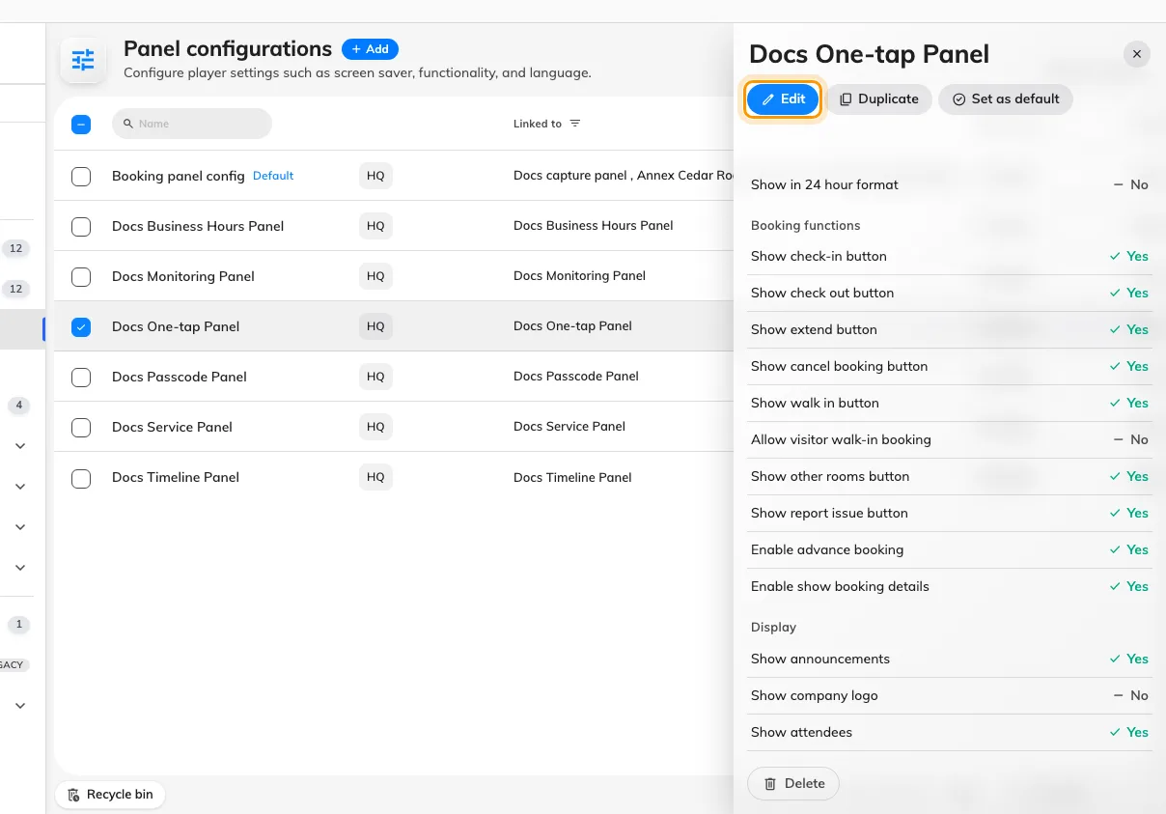
Task: Click Show attendees setting
Action: pos(950,732)
